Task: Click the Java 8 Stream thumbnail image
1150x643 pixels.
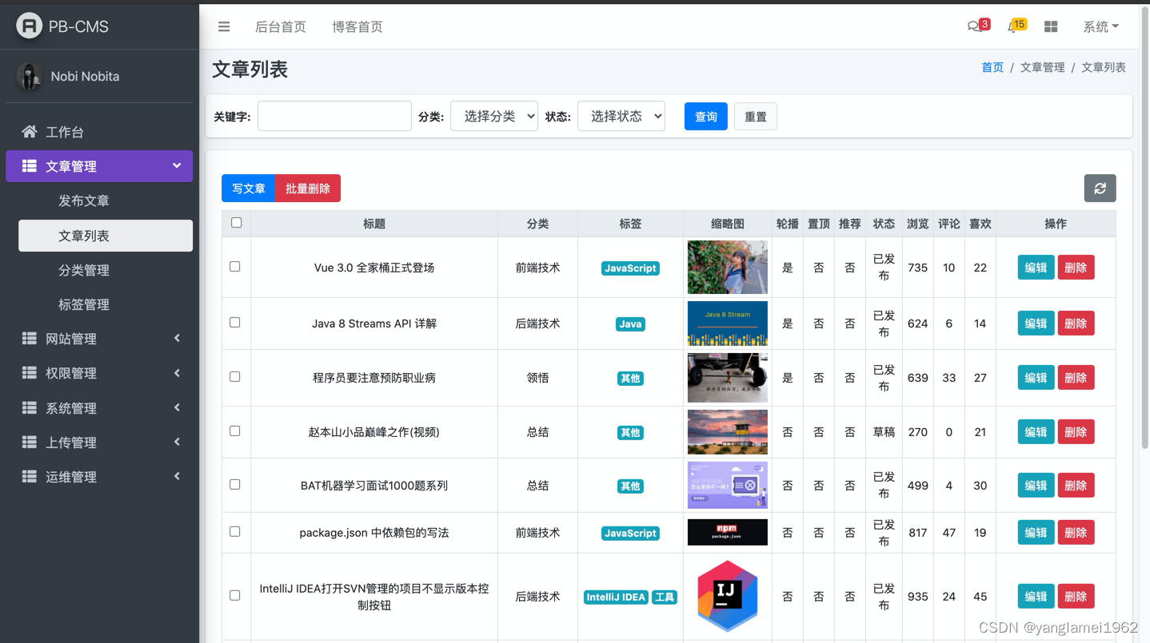Action: 728,323
